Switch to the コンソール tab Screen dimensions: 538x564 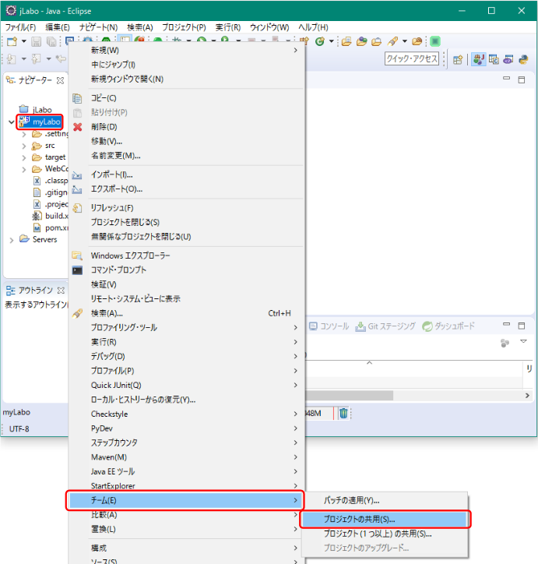[x=329, y=326]
